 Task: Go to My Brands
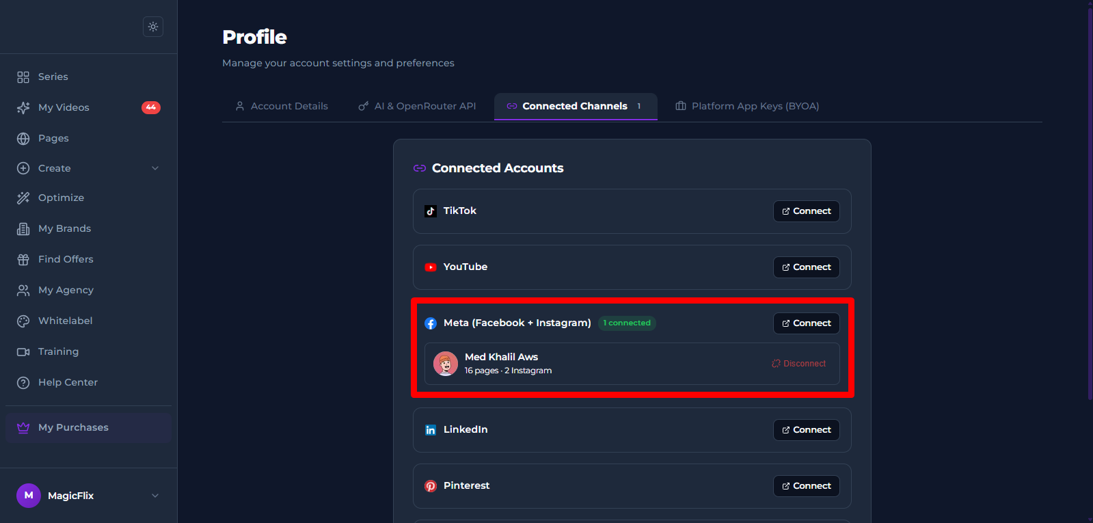tap(89, 229)
